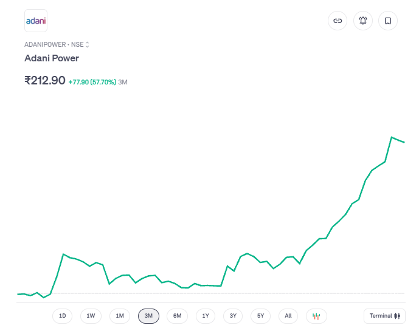Click the peak of price line
The width and height of the screenshot is (419, 331).
392,137
